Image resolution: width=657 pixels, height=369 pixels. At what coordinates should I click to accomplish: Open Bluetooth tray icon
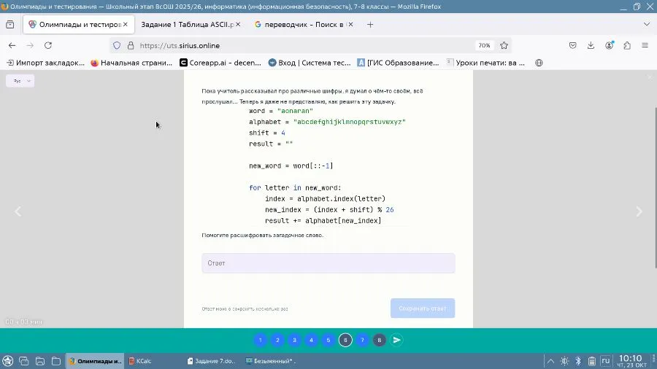(x=578, y=361)
